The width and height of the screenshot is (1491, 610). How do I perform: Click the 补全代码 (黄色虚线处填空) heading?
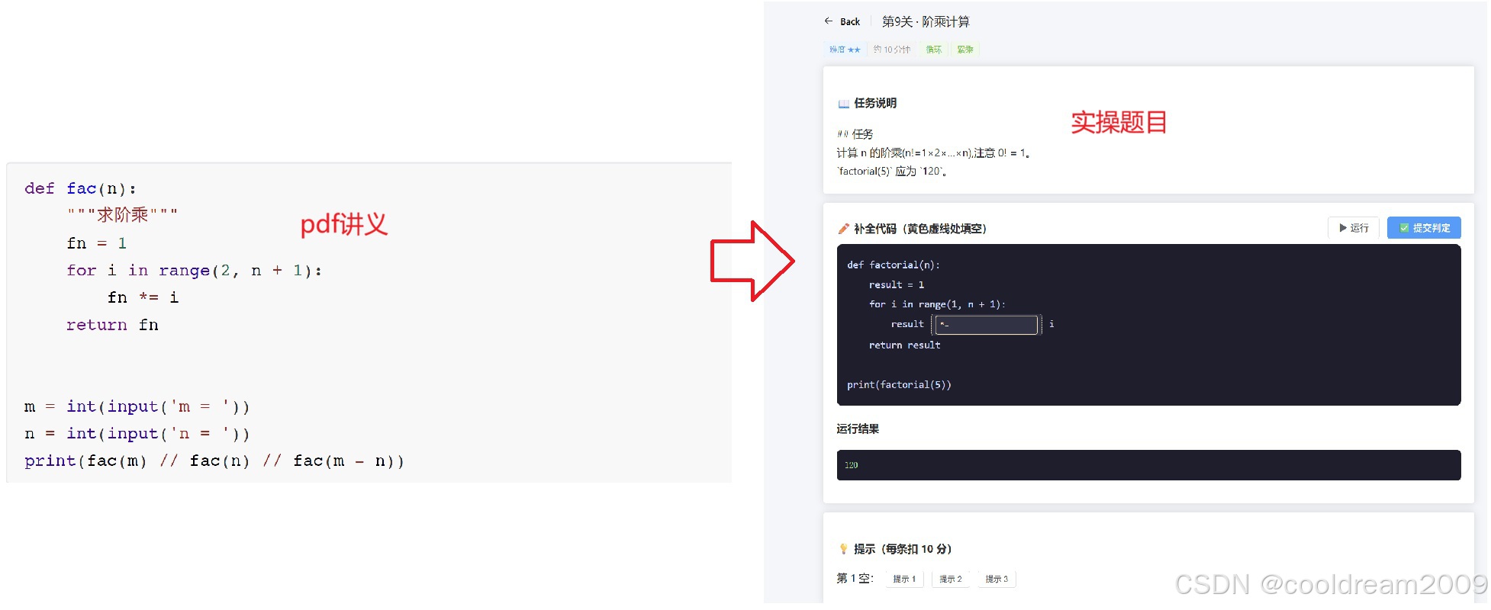pyautogui.click(x=919, y=229)
